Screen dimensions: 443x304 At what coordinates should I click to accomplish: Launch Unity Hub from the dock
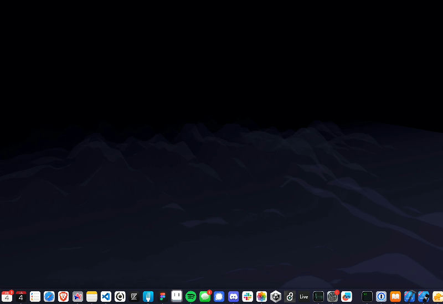coord(276,297)
